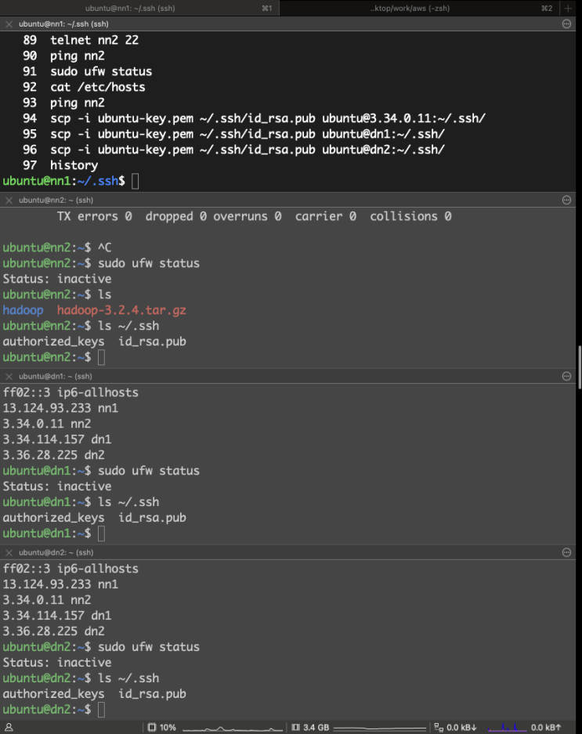Click history line 91 sudo ufw status

[x=88, y=71]
